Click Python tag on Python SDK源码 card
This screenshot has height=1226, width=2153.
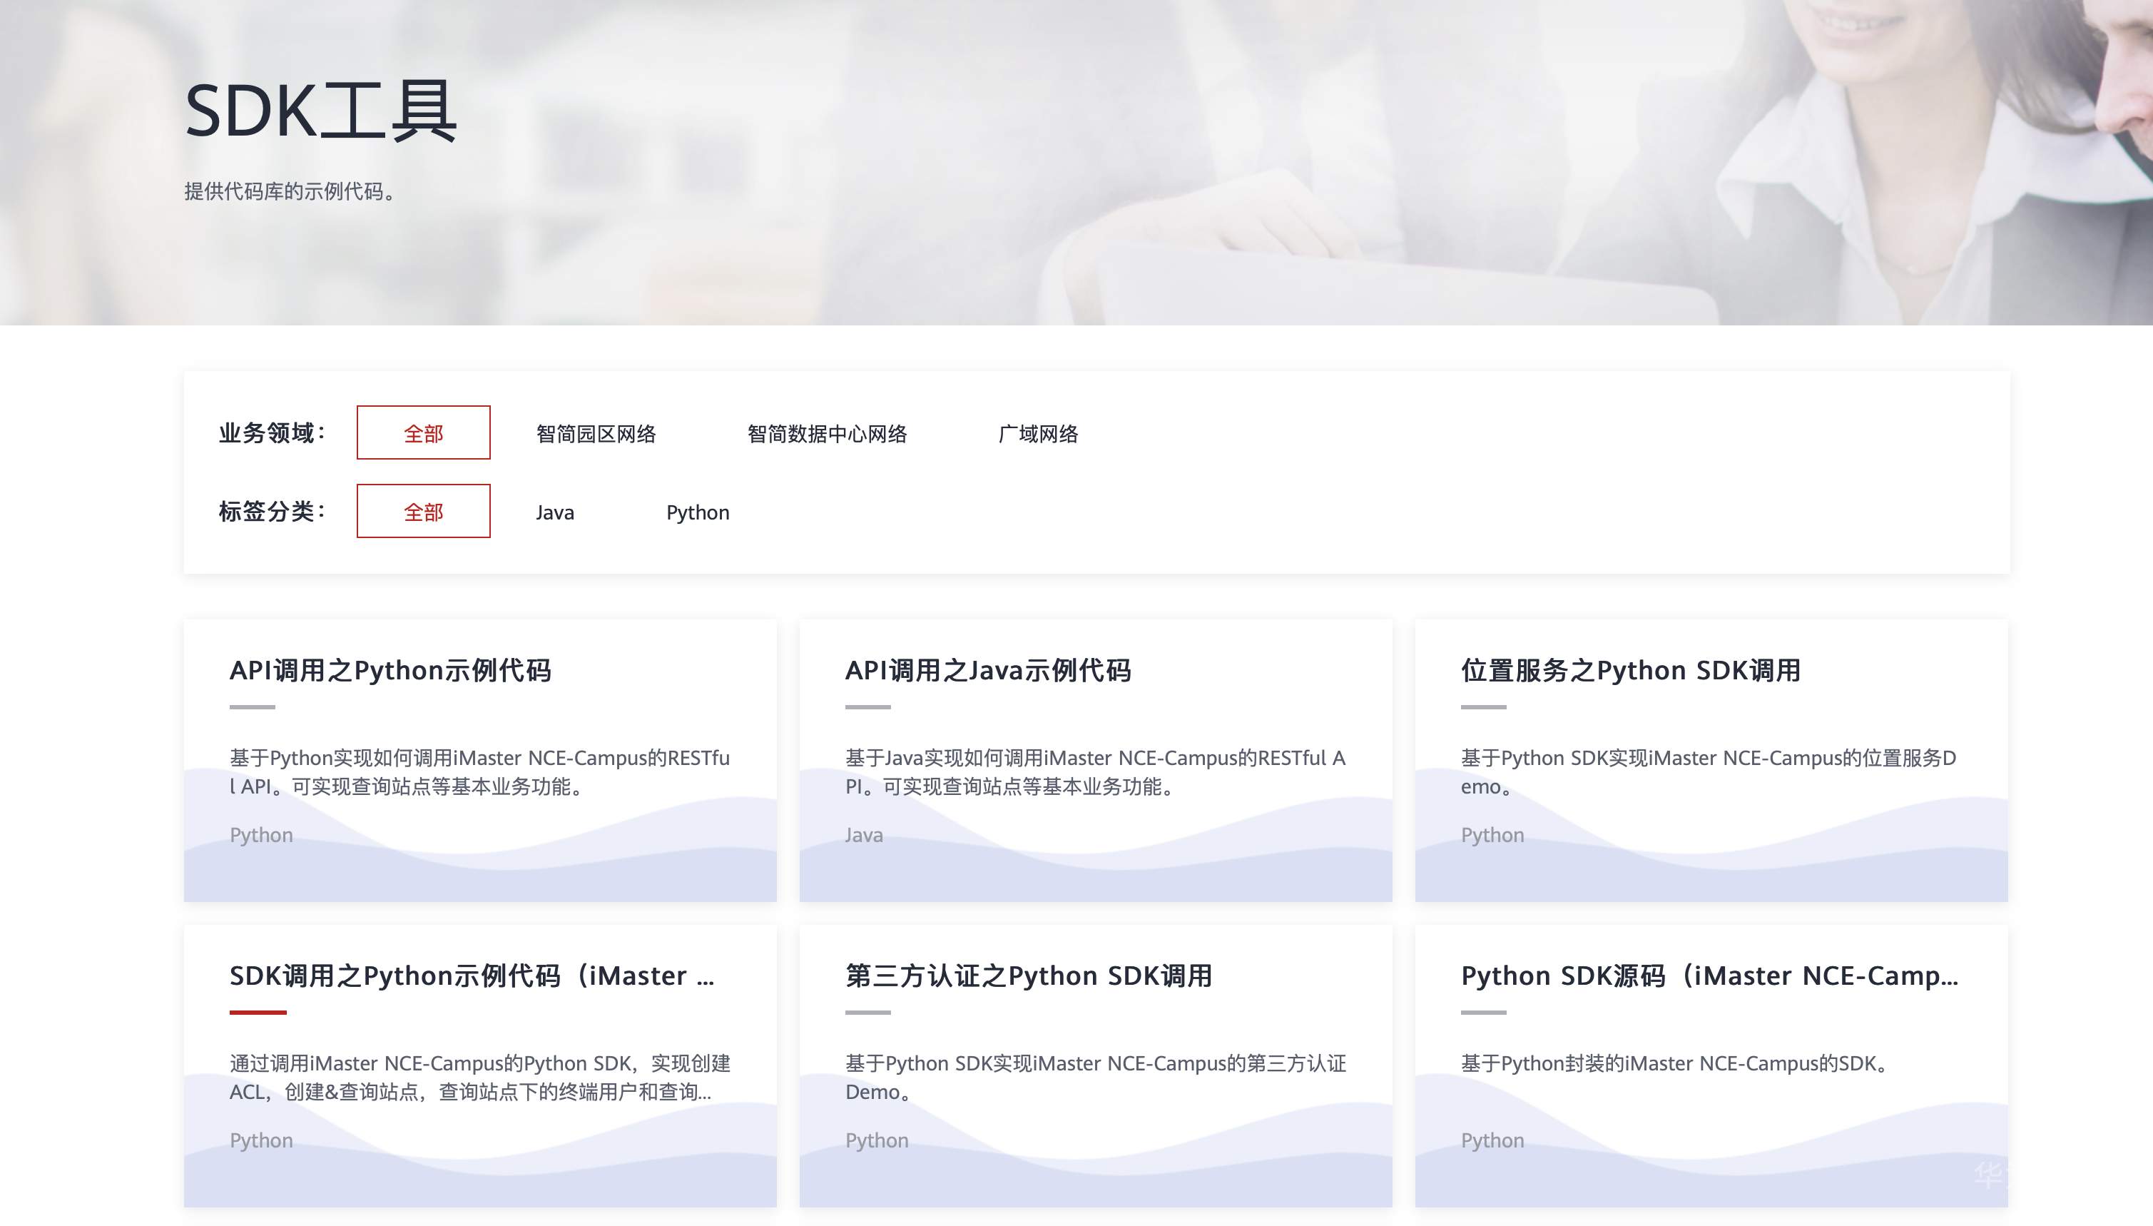click(1492, 1141)
